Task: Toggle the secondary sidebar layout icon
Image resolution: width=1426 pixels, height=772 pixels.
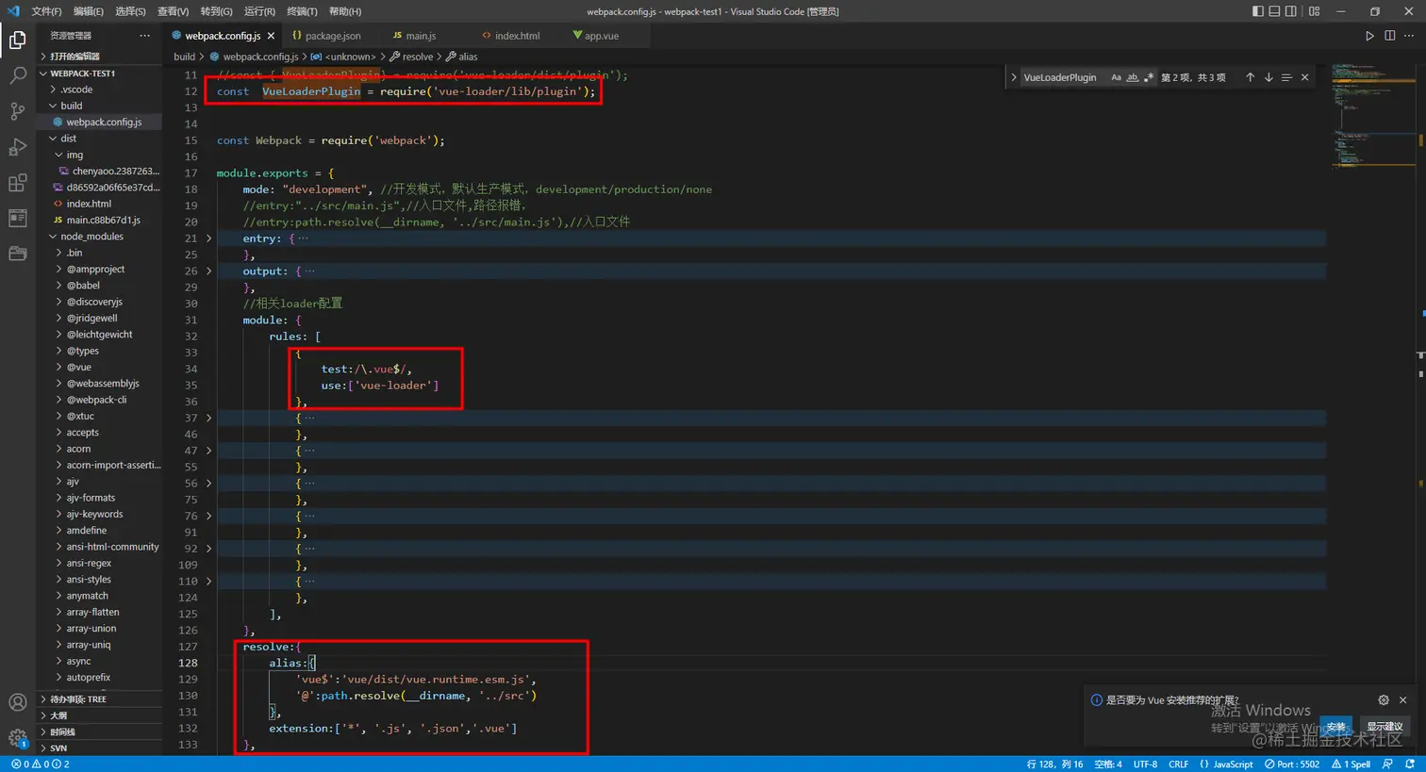Action: (x=1290, y=11)
